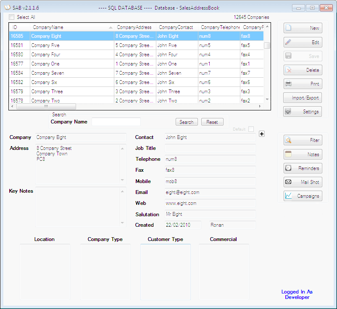Image resolution: width=337 pixels, height=309 pixels.
Task: Click the Address box scroll up arrow
Action: coord(122,149)
